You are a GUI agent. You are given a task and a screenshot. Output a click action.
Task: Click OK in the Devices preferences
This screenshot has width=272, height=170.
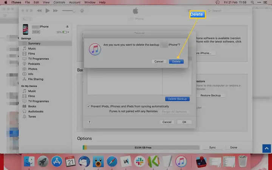(184, 122)
